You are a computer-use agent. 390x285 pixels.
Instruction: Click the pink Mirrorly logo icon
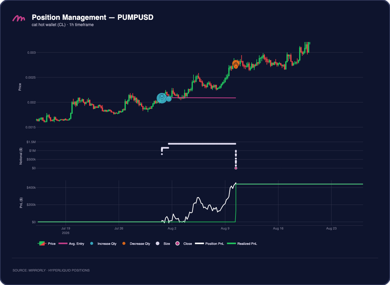(19, 19)
